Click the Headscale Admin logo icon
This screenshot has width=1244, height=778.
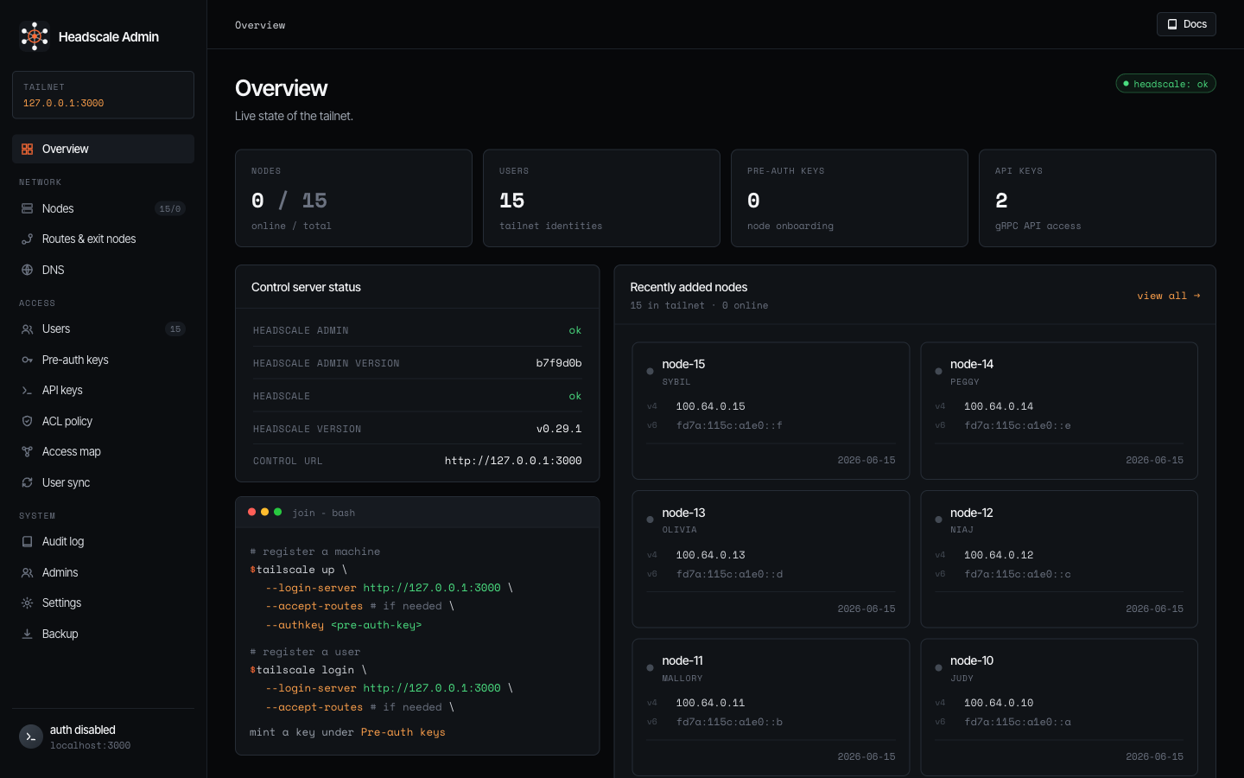[35, 36]
